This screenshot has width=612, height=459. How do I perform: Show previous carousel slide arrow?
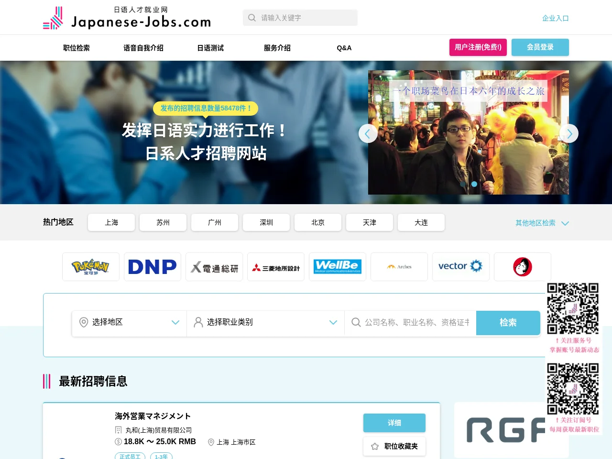[x=368, y=133]
